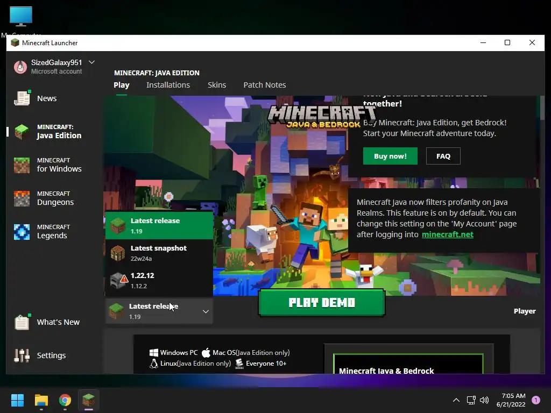Open Minecraft Dungeons icon
Viewport: 551px width, 413px height.
click(x=22, y=198)
